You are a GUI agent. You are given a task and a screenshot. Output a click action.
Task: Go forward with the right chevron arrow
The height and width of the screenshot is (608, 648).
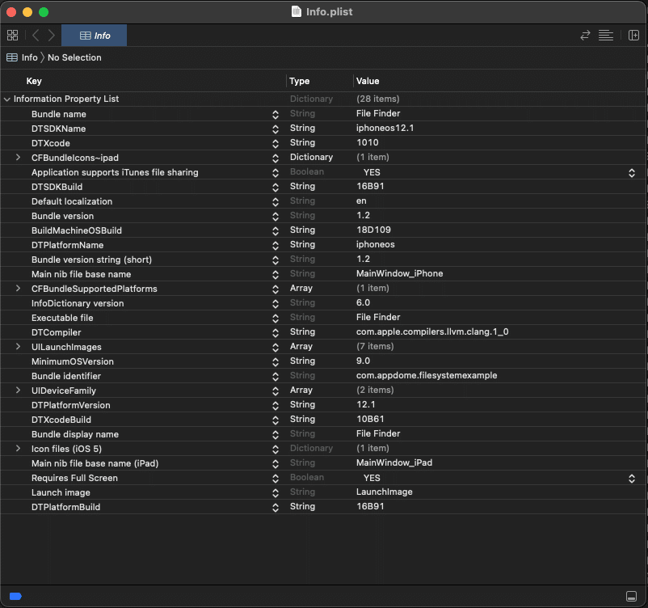pyautogui.click(x=52, y=36)
